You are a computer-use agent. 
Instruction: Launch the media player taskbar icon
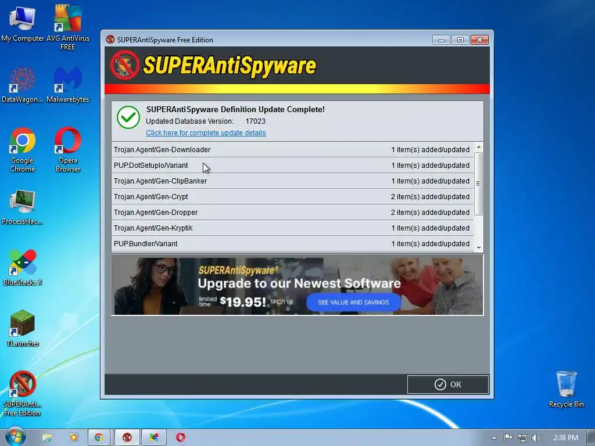[x=74, y=437]
